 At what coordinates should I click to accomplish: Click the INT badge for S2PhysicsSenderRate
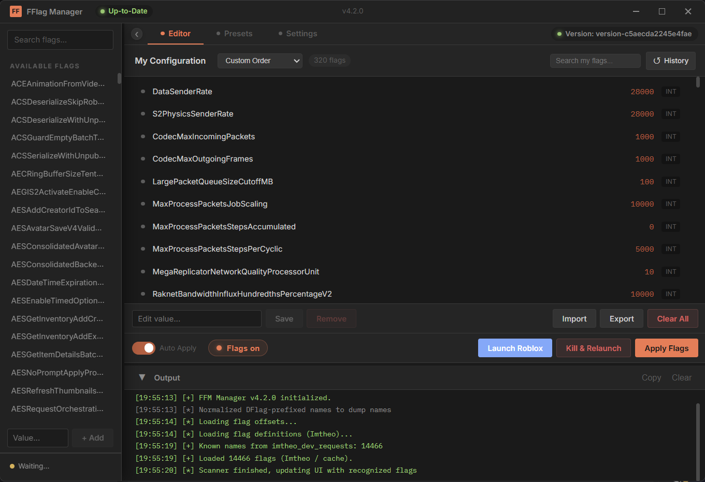pyautogui.click(x=671, y=114)
